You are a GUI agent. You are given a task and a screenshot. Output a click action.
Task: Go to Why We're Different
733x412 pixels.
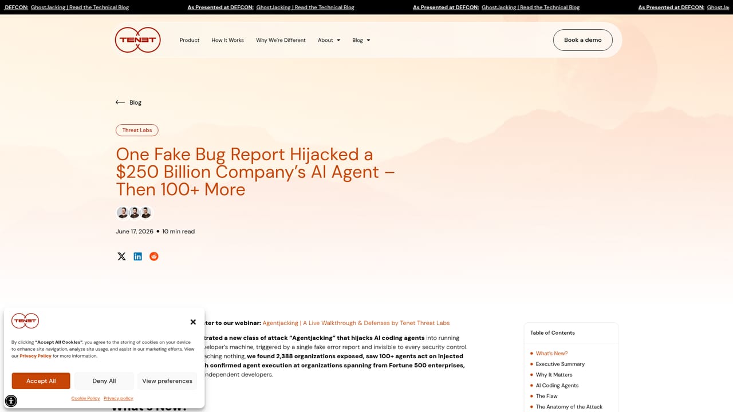pyautogui.click(x=281, y=40)
